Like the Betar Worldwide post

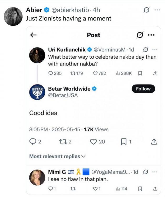tap(94, 142)
